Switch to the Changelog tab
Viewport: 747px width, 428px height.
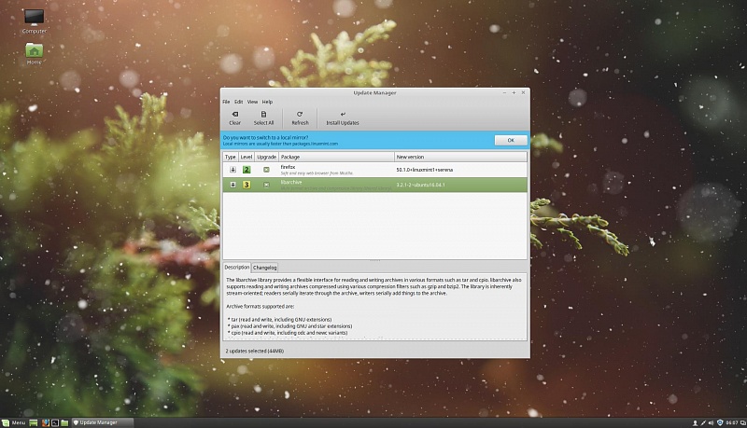(265, 268)
